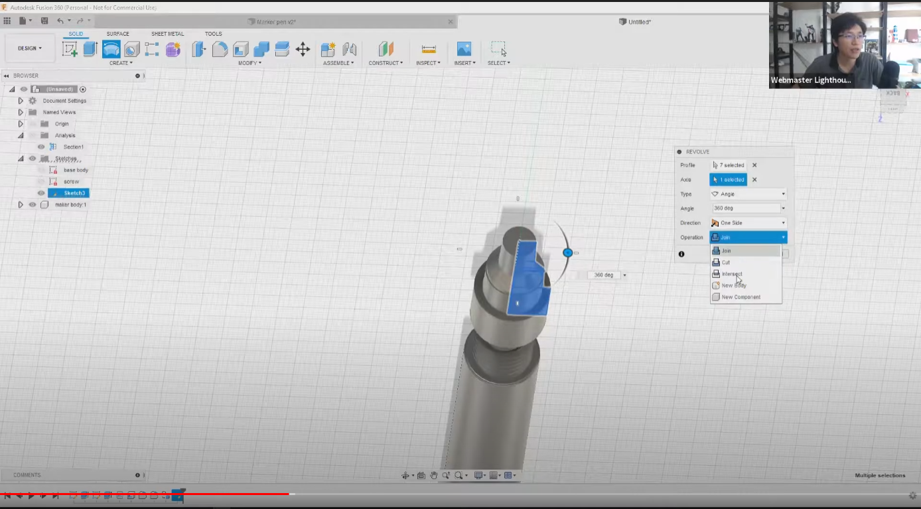Click the Undo arrow
This screenshot has height=509, width=921.
[x=60, y=21]
